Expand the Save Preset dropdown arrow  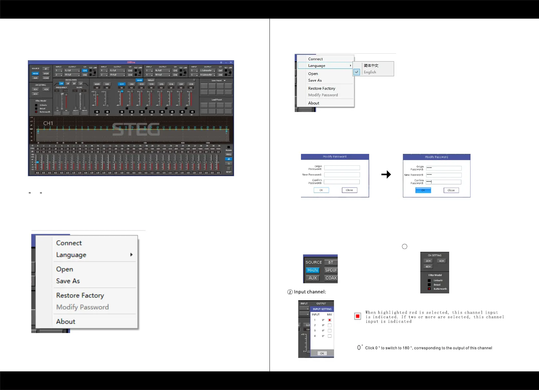pyautogui.click(x=225, y=81)
